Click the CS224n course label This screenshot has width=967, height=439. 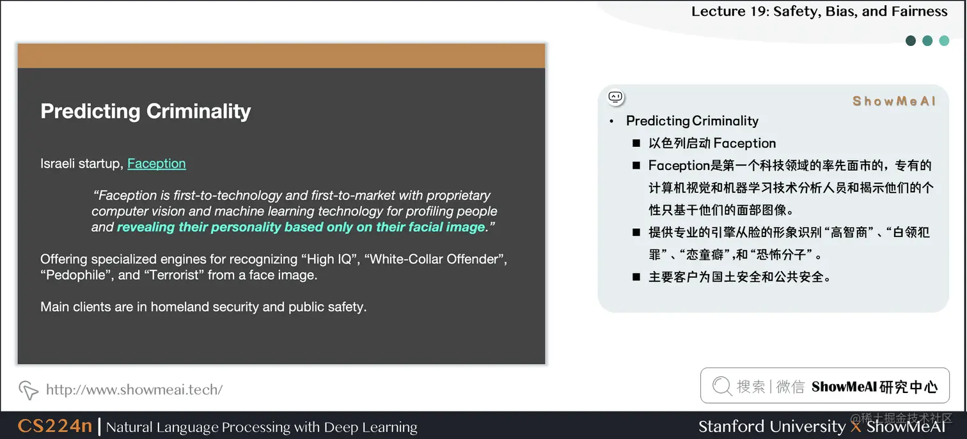[x=55, y=426]
